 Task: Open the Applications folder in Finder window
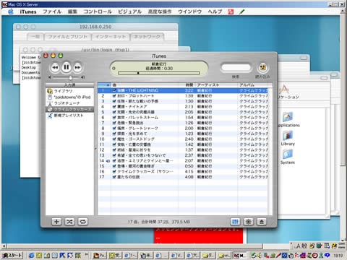click(x=288, y=119)
